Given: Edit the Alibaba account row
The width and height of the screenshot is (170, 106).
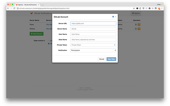Looking at the screenshot, I should pos(136,29).
